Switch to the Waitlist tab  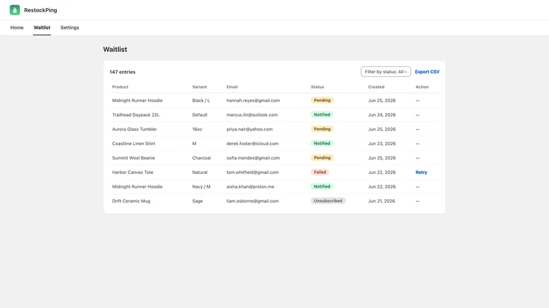(x=42, y=27)
